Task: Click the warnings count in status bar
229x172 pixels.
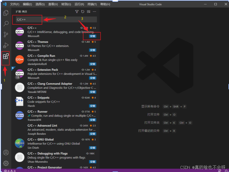Action: tap(13, 171)
